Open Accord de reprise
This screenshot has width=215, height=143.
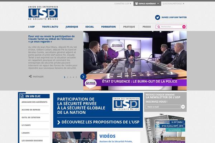(x=31, y=110)
